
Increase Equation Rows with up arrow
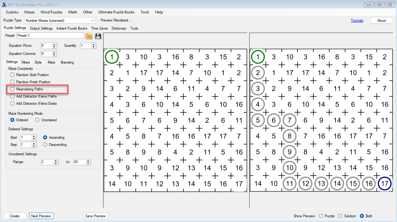55,44
